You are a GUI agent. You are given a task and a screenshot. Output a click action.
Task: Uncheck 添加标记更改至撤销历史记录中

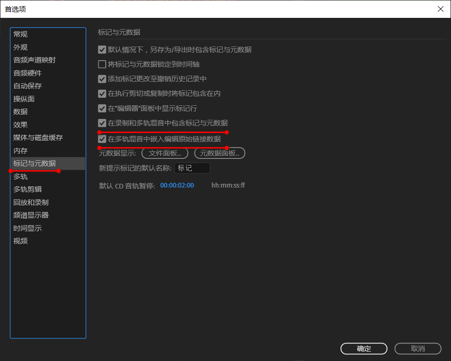pos(102,79)
